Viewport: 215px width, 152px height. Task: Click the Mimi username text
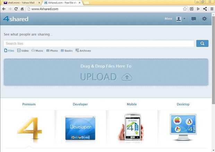[168, 19]
